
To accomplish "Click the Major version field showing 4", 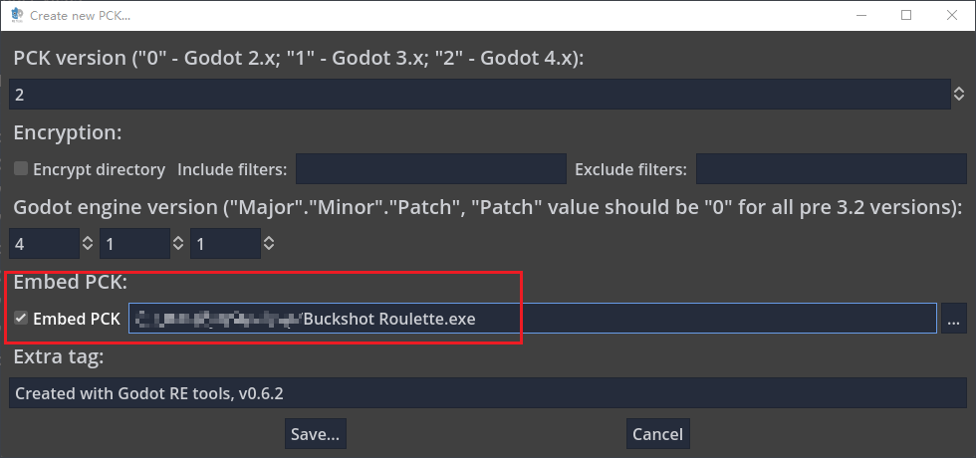I will point(44,243).
